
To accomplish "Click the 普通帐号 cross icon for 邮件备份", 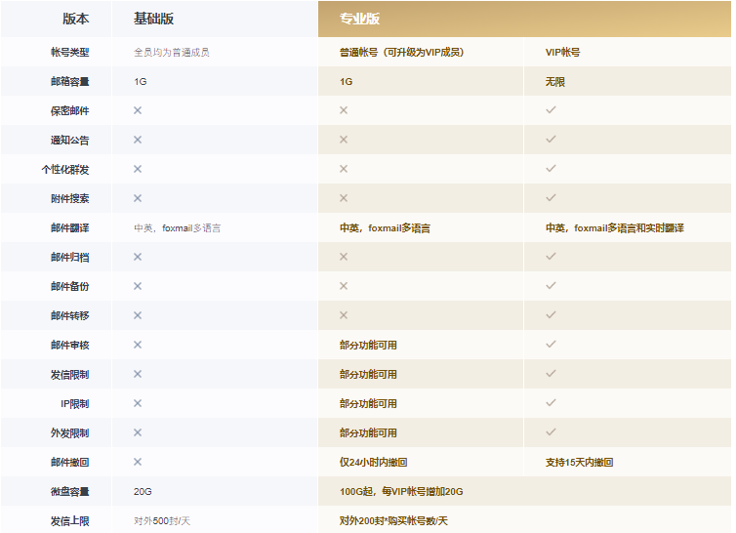I will point(344,286).
